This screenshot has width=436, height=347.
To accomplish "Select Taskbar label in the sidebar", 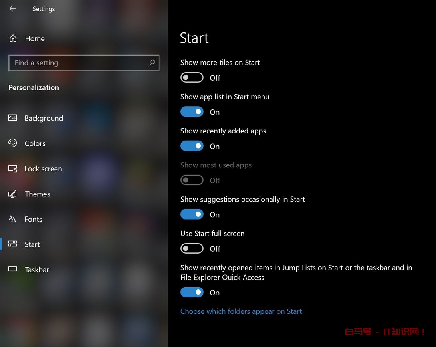I will tap(37, 270).
